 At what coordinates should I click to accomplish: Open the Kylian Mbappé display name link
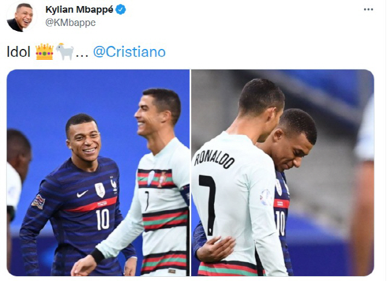[79, 10]
